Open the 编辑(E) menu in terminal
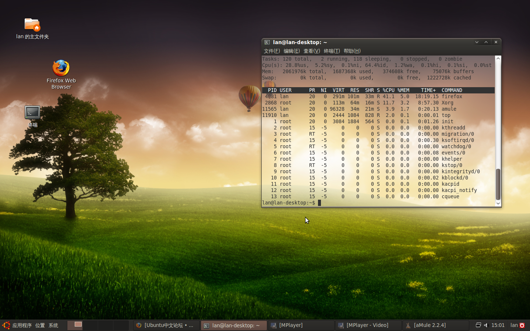Image resolution: width=530 pixels, height=331 pixels. [x=291, y=51]
